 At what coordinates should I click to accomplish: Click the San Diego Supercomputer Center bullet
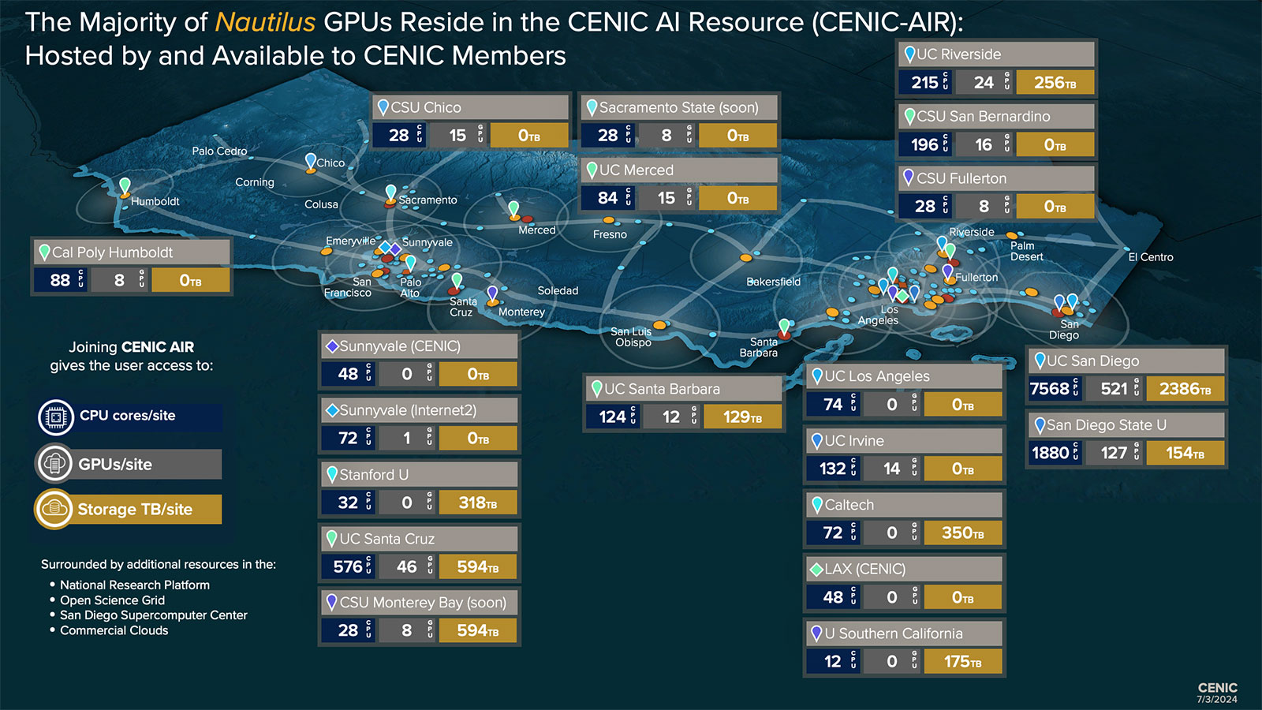pos(154,615)
